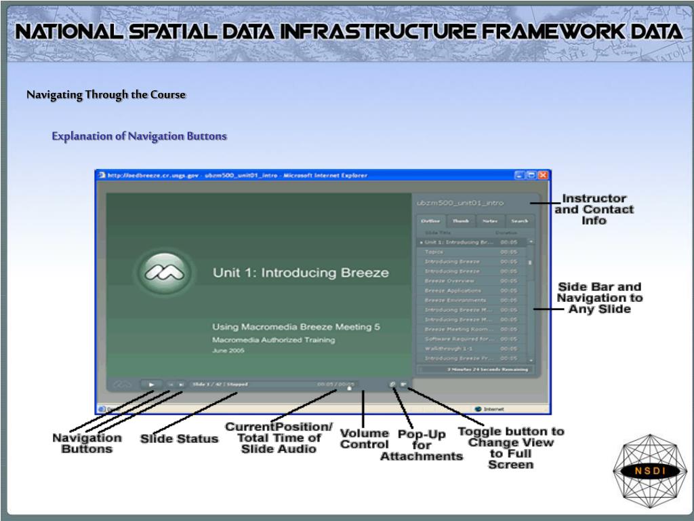Click 'June 2005' date on slide
694x521 pixels.
point(228,351)
